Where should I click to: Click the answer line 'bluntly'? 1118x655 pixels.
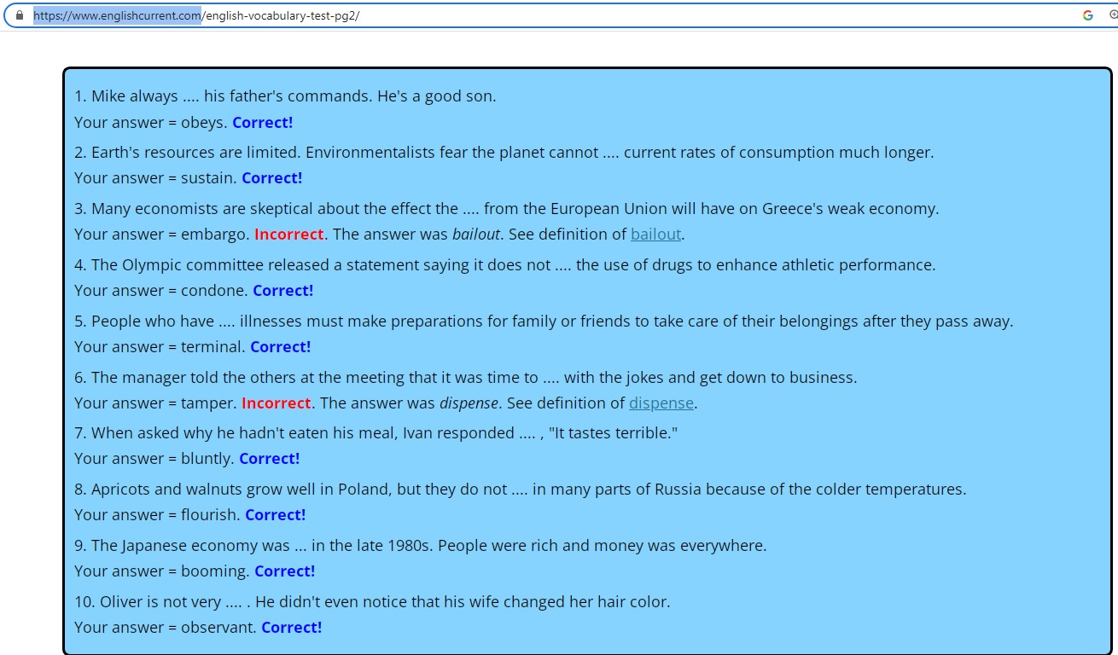pos(187,459)
